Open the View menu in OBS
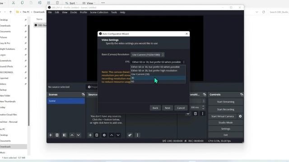This screenshot has height=162, width=289. [65, 12]
